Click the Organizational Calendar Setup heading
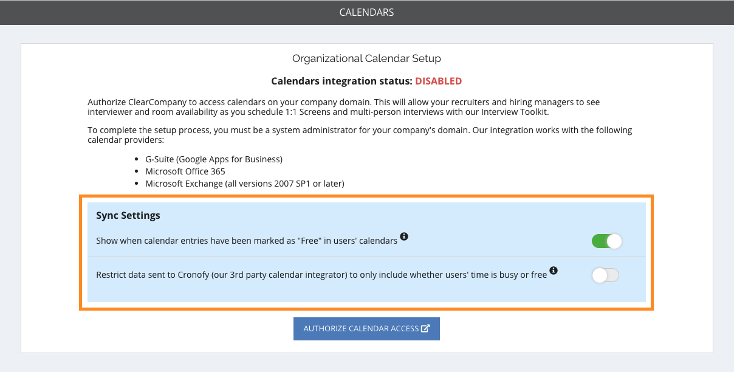The height and width of the screenshot is (372, 734). tap(366, 59)
